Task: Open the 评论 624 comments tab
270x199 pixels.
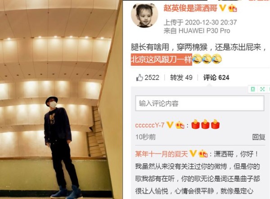Action: coord(216,77)
